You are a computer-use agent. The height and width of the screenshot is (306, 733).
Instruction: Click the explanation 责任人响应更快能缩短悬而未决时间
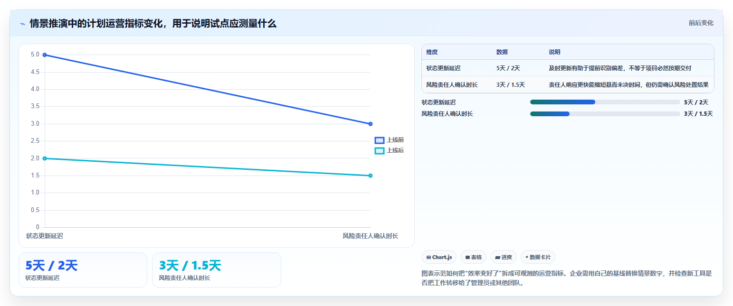click(x=628, y=85)
